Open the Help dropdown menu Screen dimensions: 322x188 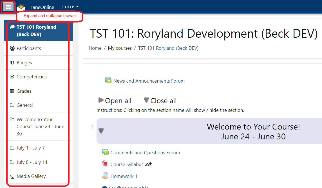[x=70, y=7]
